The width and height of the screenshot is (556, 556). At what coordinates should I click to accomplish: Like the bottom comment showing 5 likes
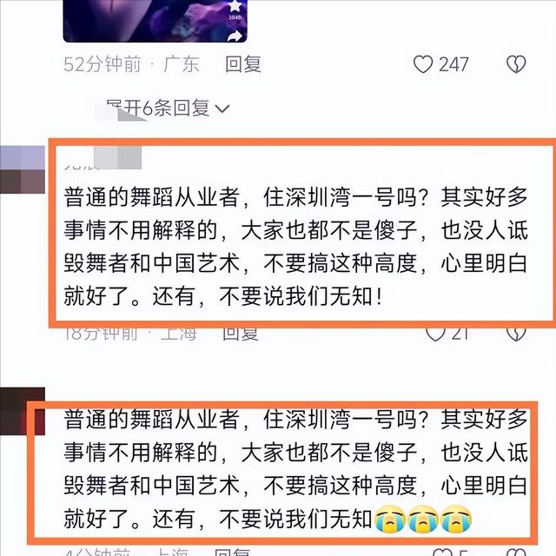pyautogui.click(x=442, y=552)
